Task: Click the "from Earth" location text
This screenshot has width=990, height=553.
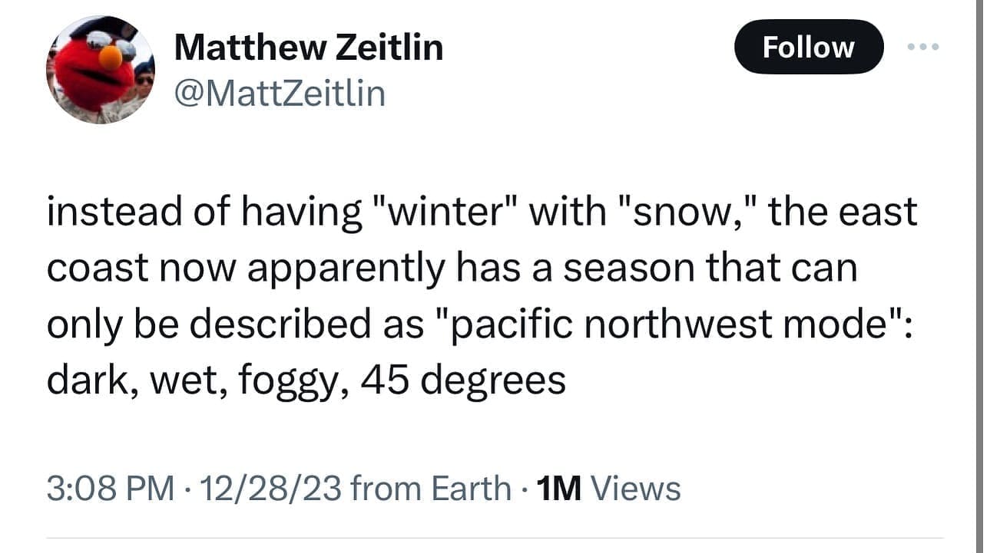Action: click(x=430, y=489)
